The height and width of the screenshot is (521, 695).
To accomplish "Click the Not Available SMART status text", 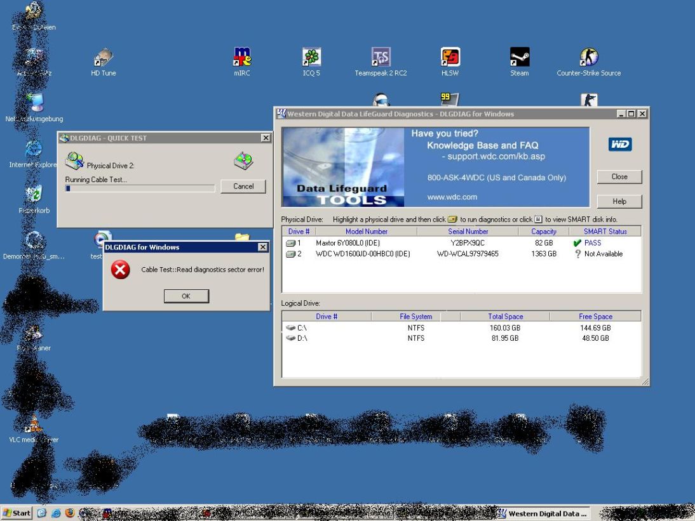I will pos(604,254).
